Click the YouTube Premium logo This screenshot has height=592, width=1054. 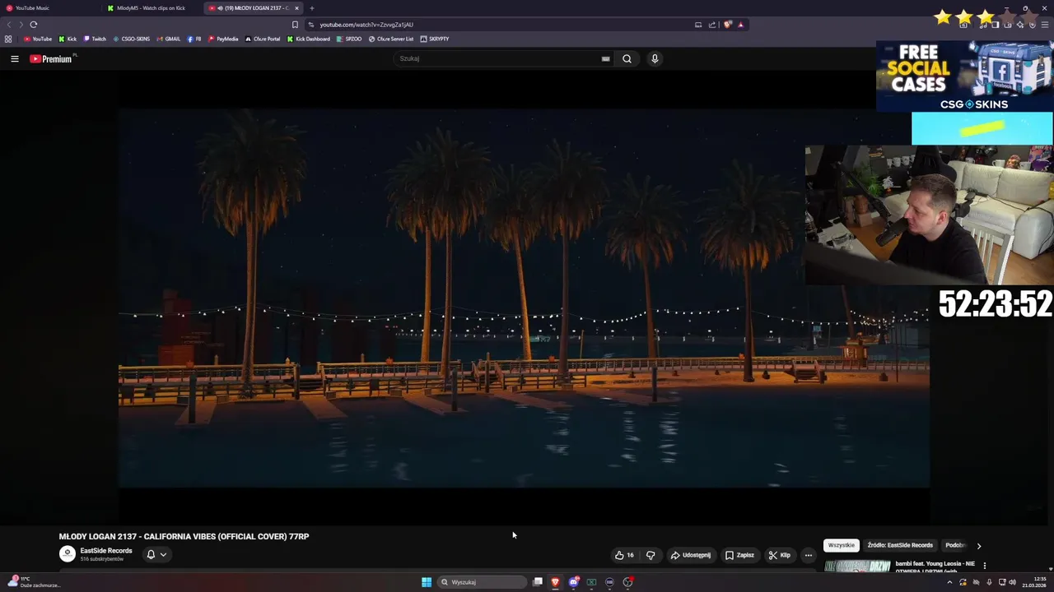click(x=51, y=58)
